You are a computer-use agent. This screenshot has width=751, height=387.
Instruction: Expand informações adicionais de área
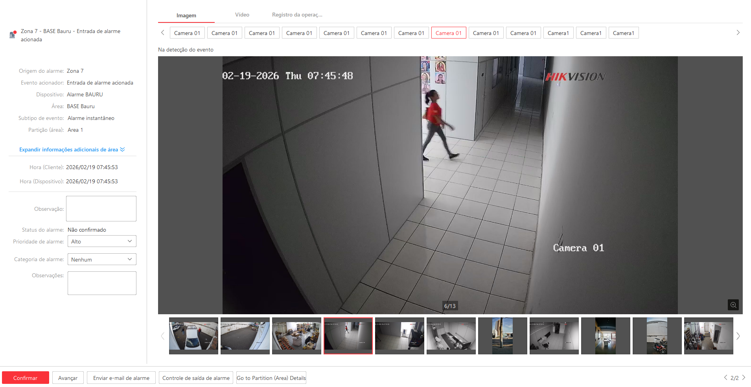tap(72, 150)
